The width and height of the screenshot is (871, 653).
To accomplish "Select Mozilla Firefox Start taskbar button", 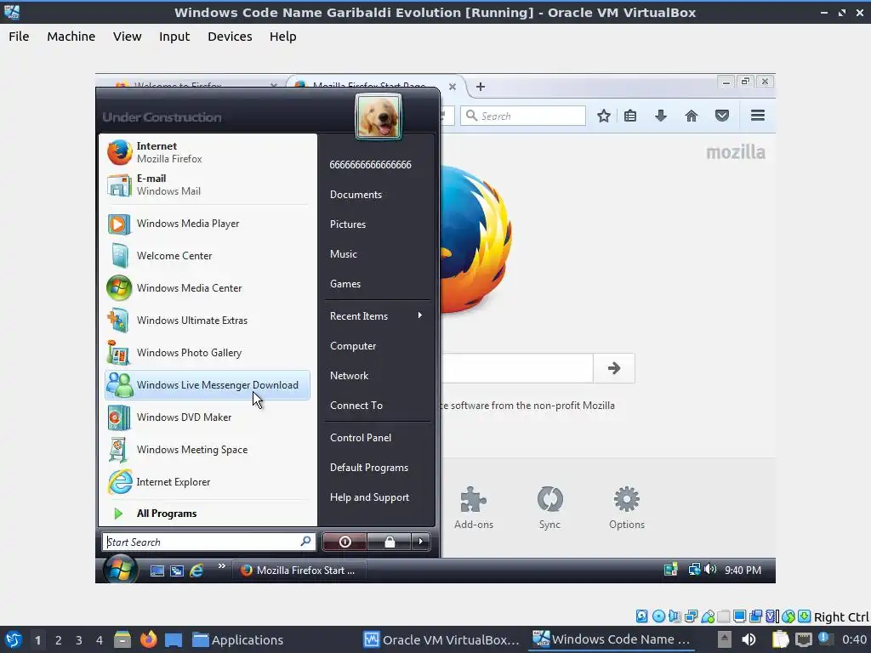I will tap(299, 571).
